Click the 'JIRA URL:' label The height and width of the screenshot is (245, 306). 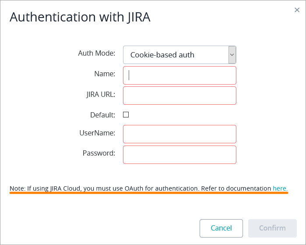click(x=101, y=94)
